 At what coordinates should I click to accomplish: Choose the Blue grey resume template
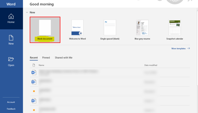click(x=142, y=30)
